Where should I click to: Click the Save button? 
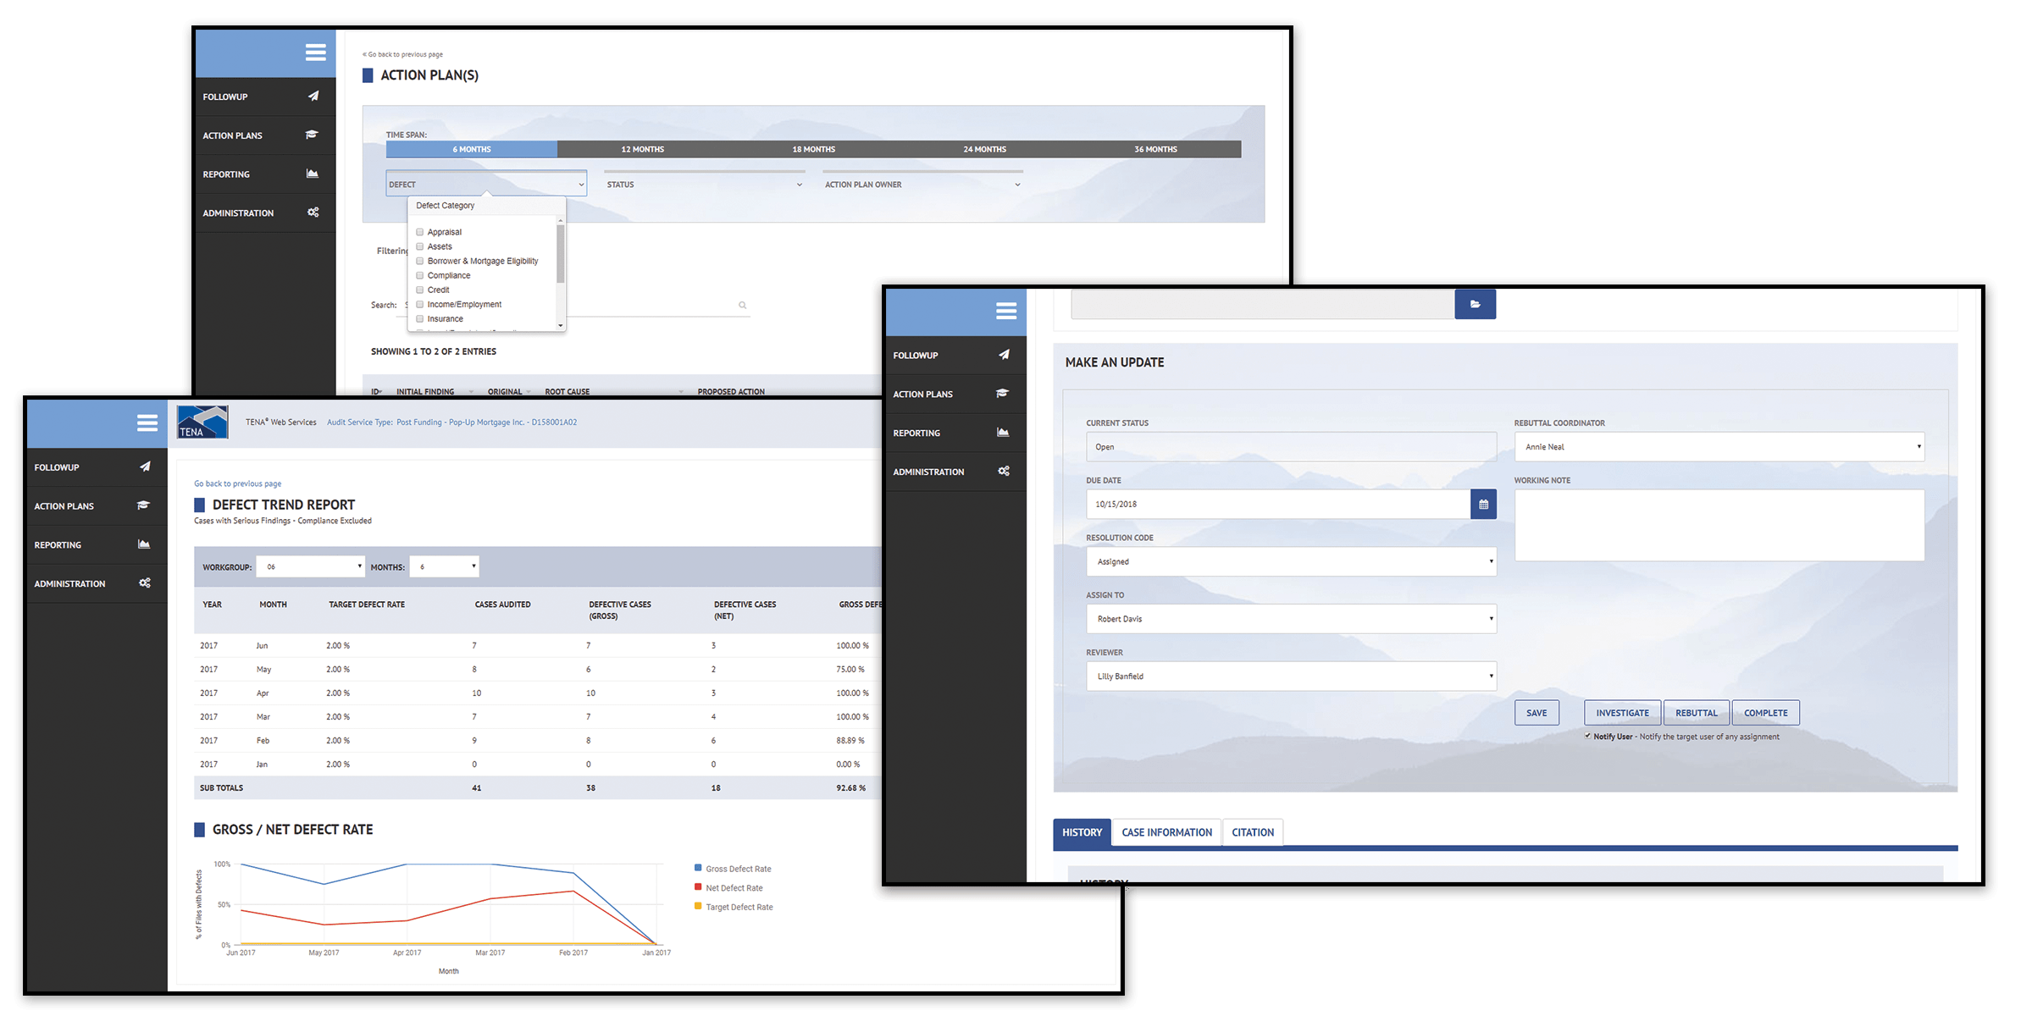click(x=1537, y=713)
